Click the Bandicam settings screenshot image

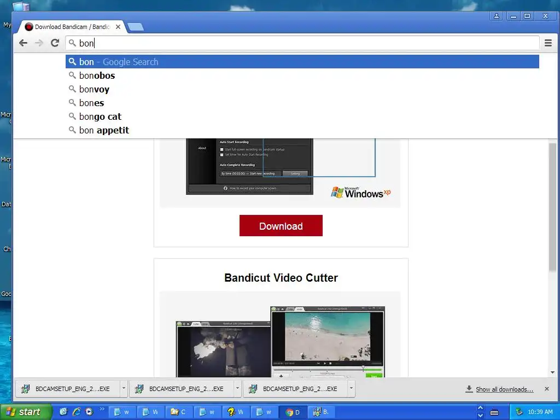click(x=249, y=166)
